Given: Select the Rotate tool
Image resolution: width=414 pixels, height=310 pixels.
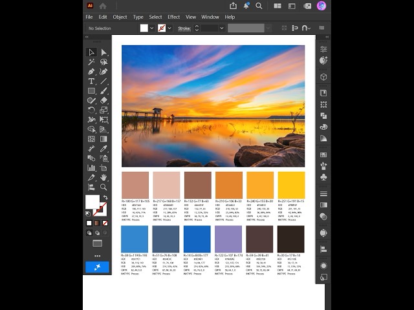Looking at the screenshot, I should (x=91, y=110).
